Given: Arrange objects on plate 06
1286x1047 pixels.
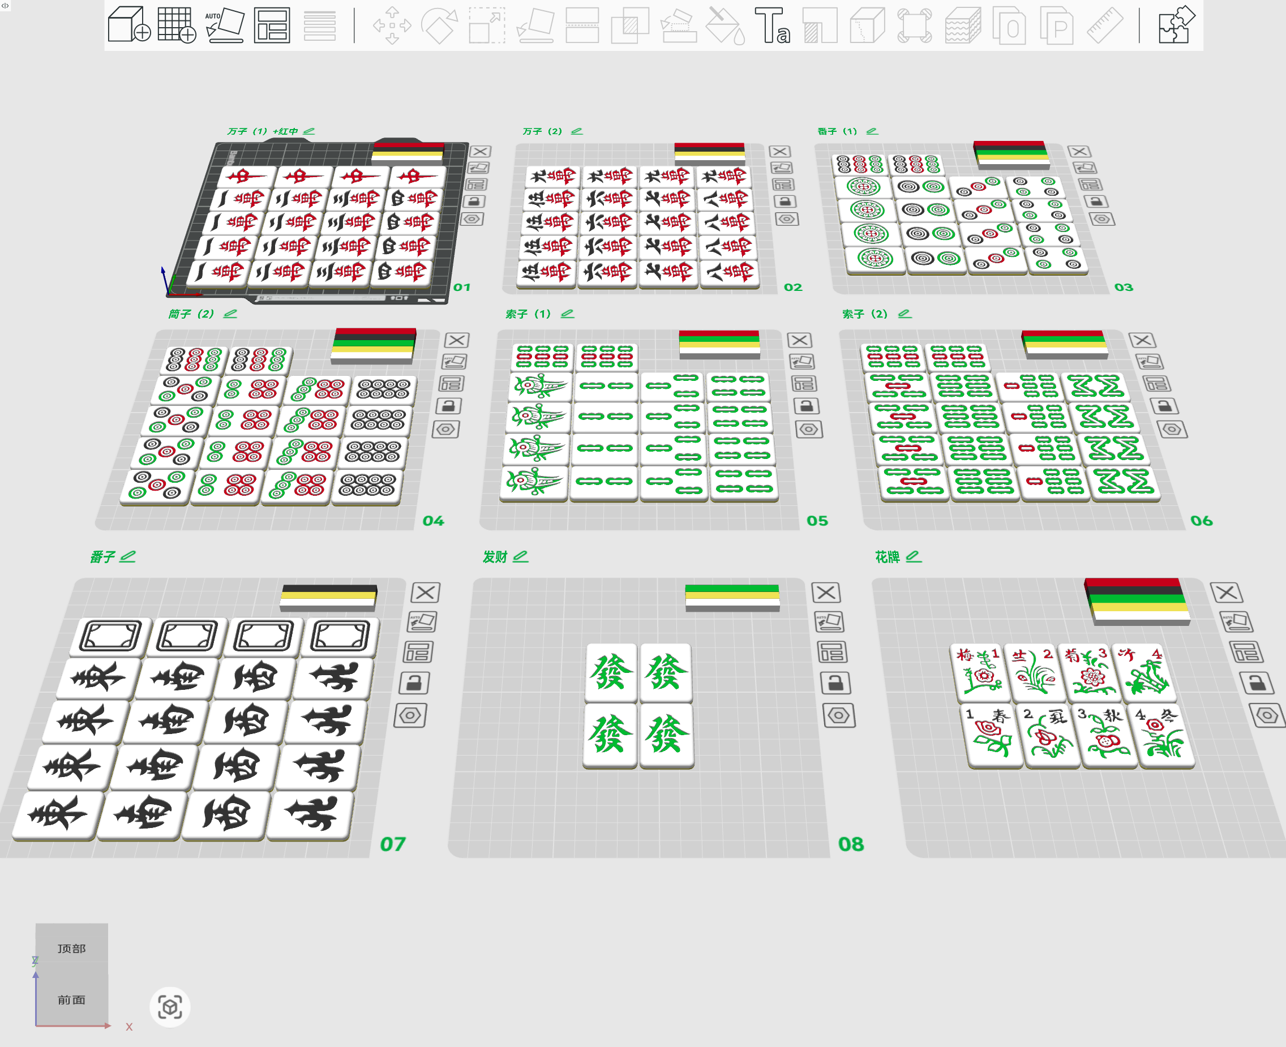Looking at the screenshot, I should [1156, 384].
